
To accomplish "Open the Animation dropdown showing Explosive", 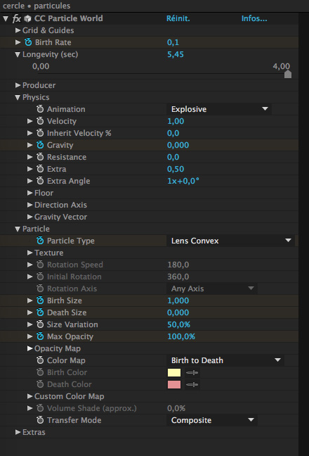I will point(219,109).
